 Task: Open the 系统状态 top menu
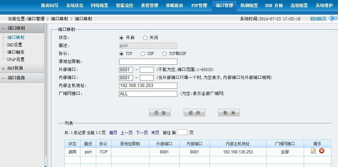[75, 6]
